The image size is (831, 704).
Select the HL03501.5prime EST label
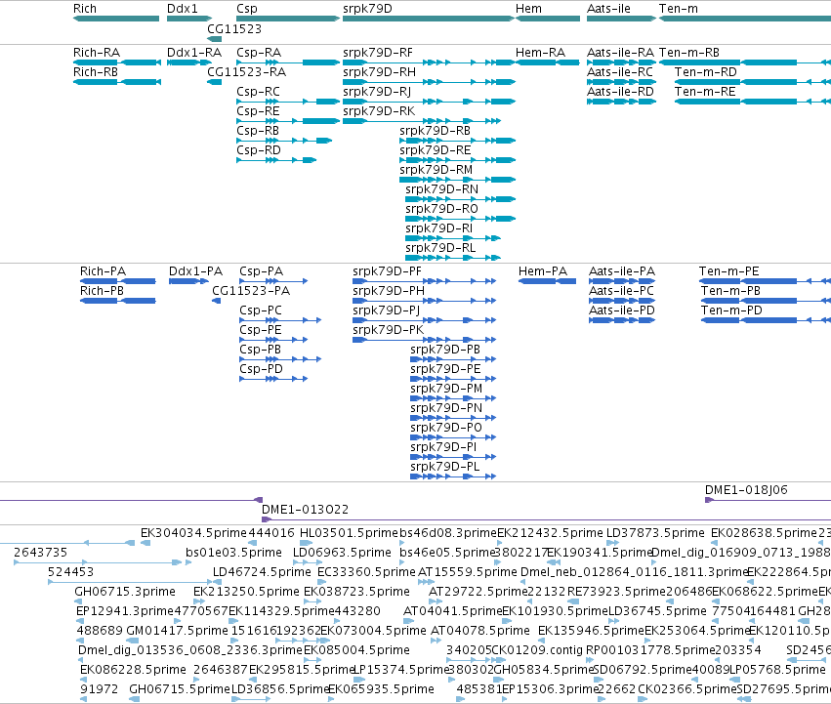click(349, 533)
